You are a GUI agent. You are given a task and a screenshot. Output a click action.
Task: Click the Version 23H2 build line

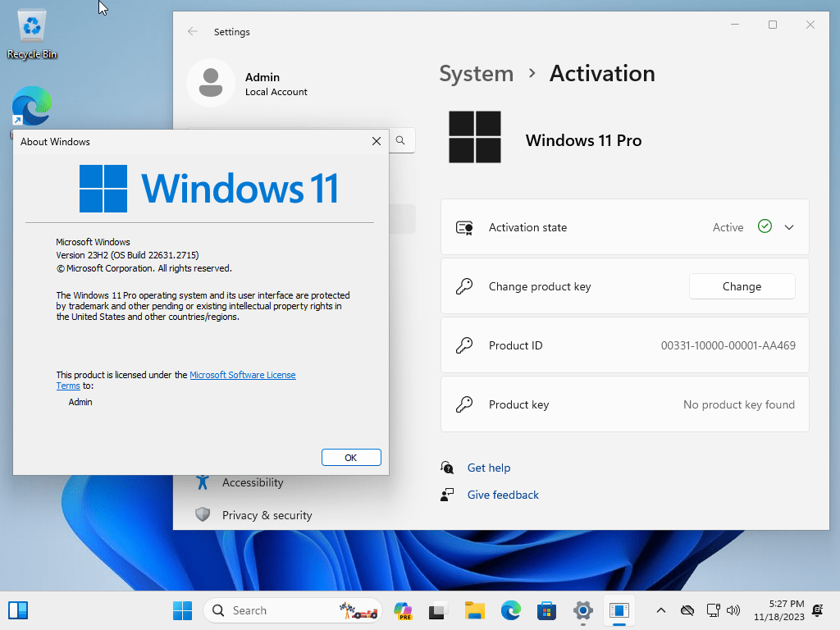click(x=127, y=255)
